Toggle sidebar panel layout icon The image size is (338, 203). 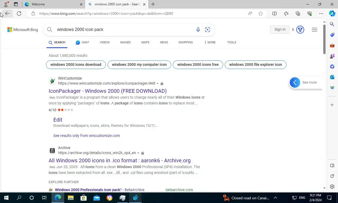coord(332,165)
